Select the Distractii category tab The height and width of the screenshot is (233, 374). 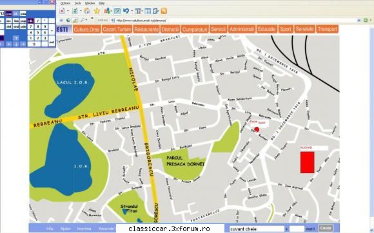pos(170,29)
